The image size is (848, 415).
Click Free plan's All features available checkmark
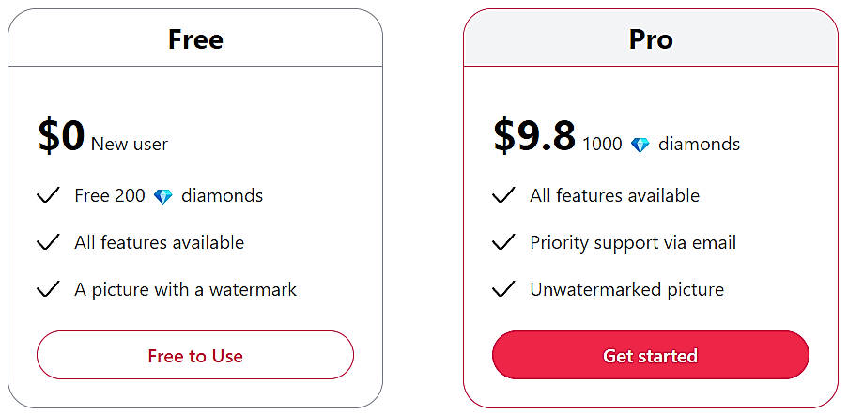[x=48, y=242]
